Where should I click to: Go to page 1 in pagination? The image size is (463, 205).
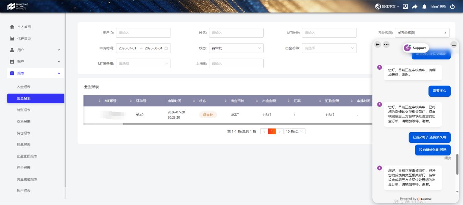tap(272, 132)
